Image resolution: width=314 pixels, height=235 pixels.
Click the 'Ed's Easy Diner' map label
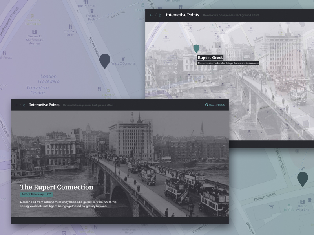(70, 33)
